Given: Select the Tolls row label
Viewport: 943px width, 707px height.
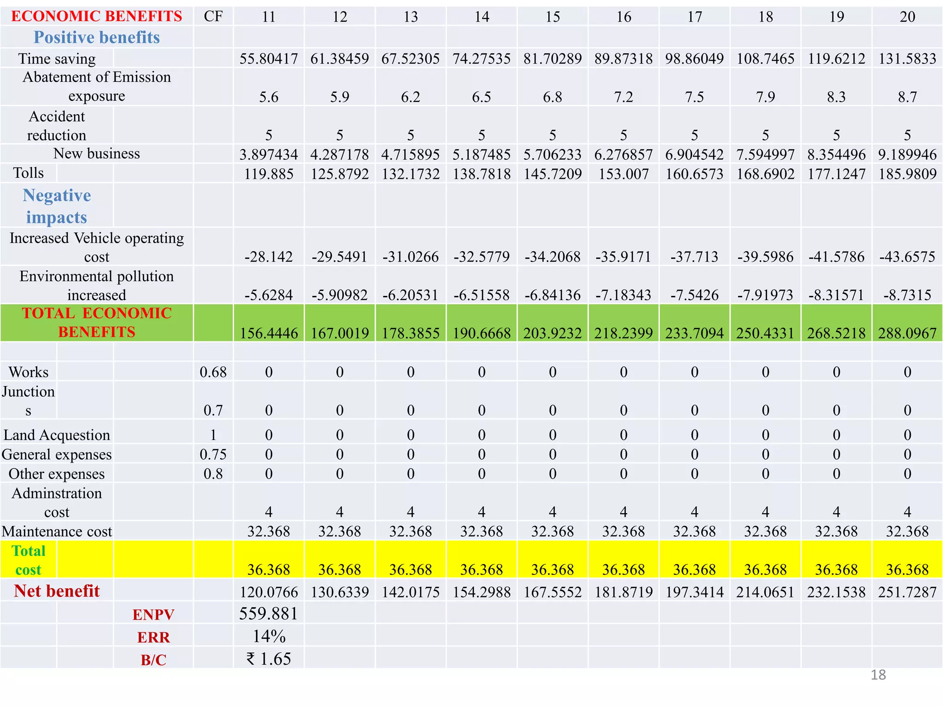Looking at the screenshot, I should (x=29, y=173).
